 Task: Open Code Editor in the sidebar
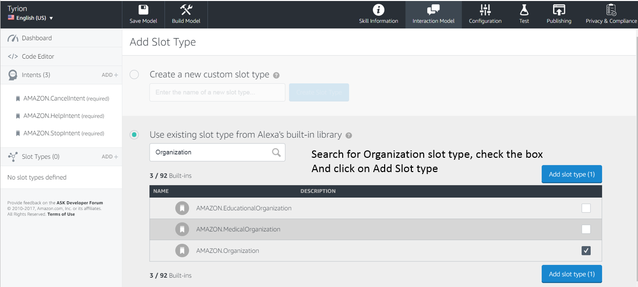click(x=61, y=57)
